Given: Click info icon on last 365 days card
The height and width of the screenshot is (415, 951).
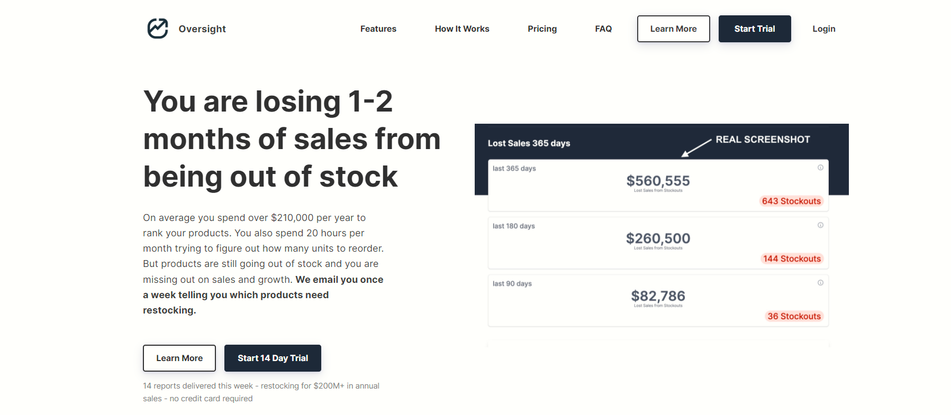Looking at the screenshot, I should tap(820, 168).
